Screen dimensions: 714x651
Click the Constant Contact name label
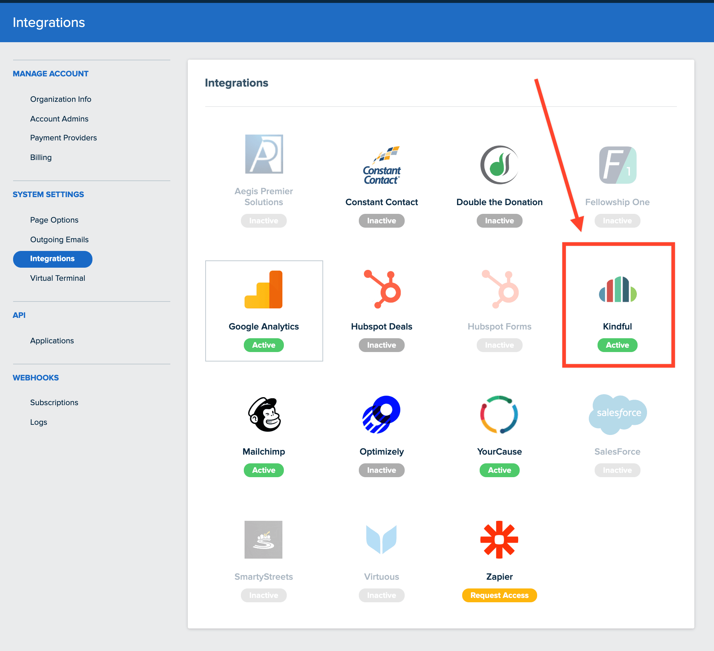click(382, 202)
